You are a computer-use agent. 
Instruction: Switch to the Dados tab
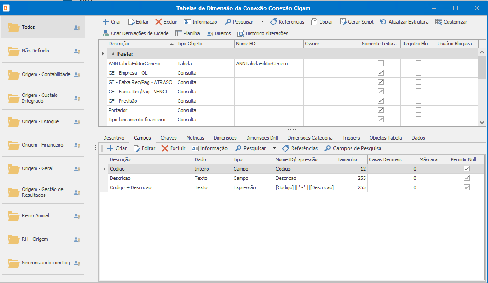point(418,138)
